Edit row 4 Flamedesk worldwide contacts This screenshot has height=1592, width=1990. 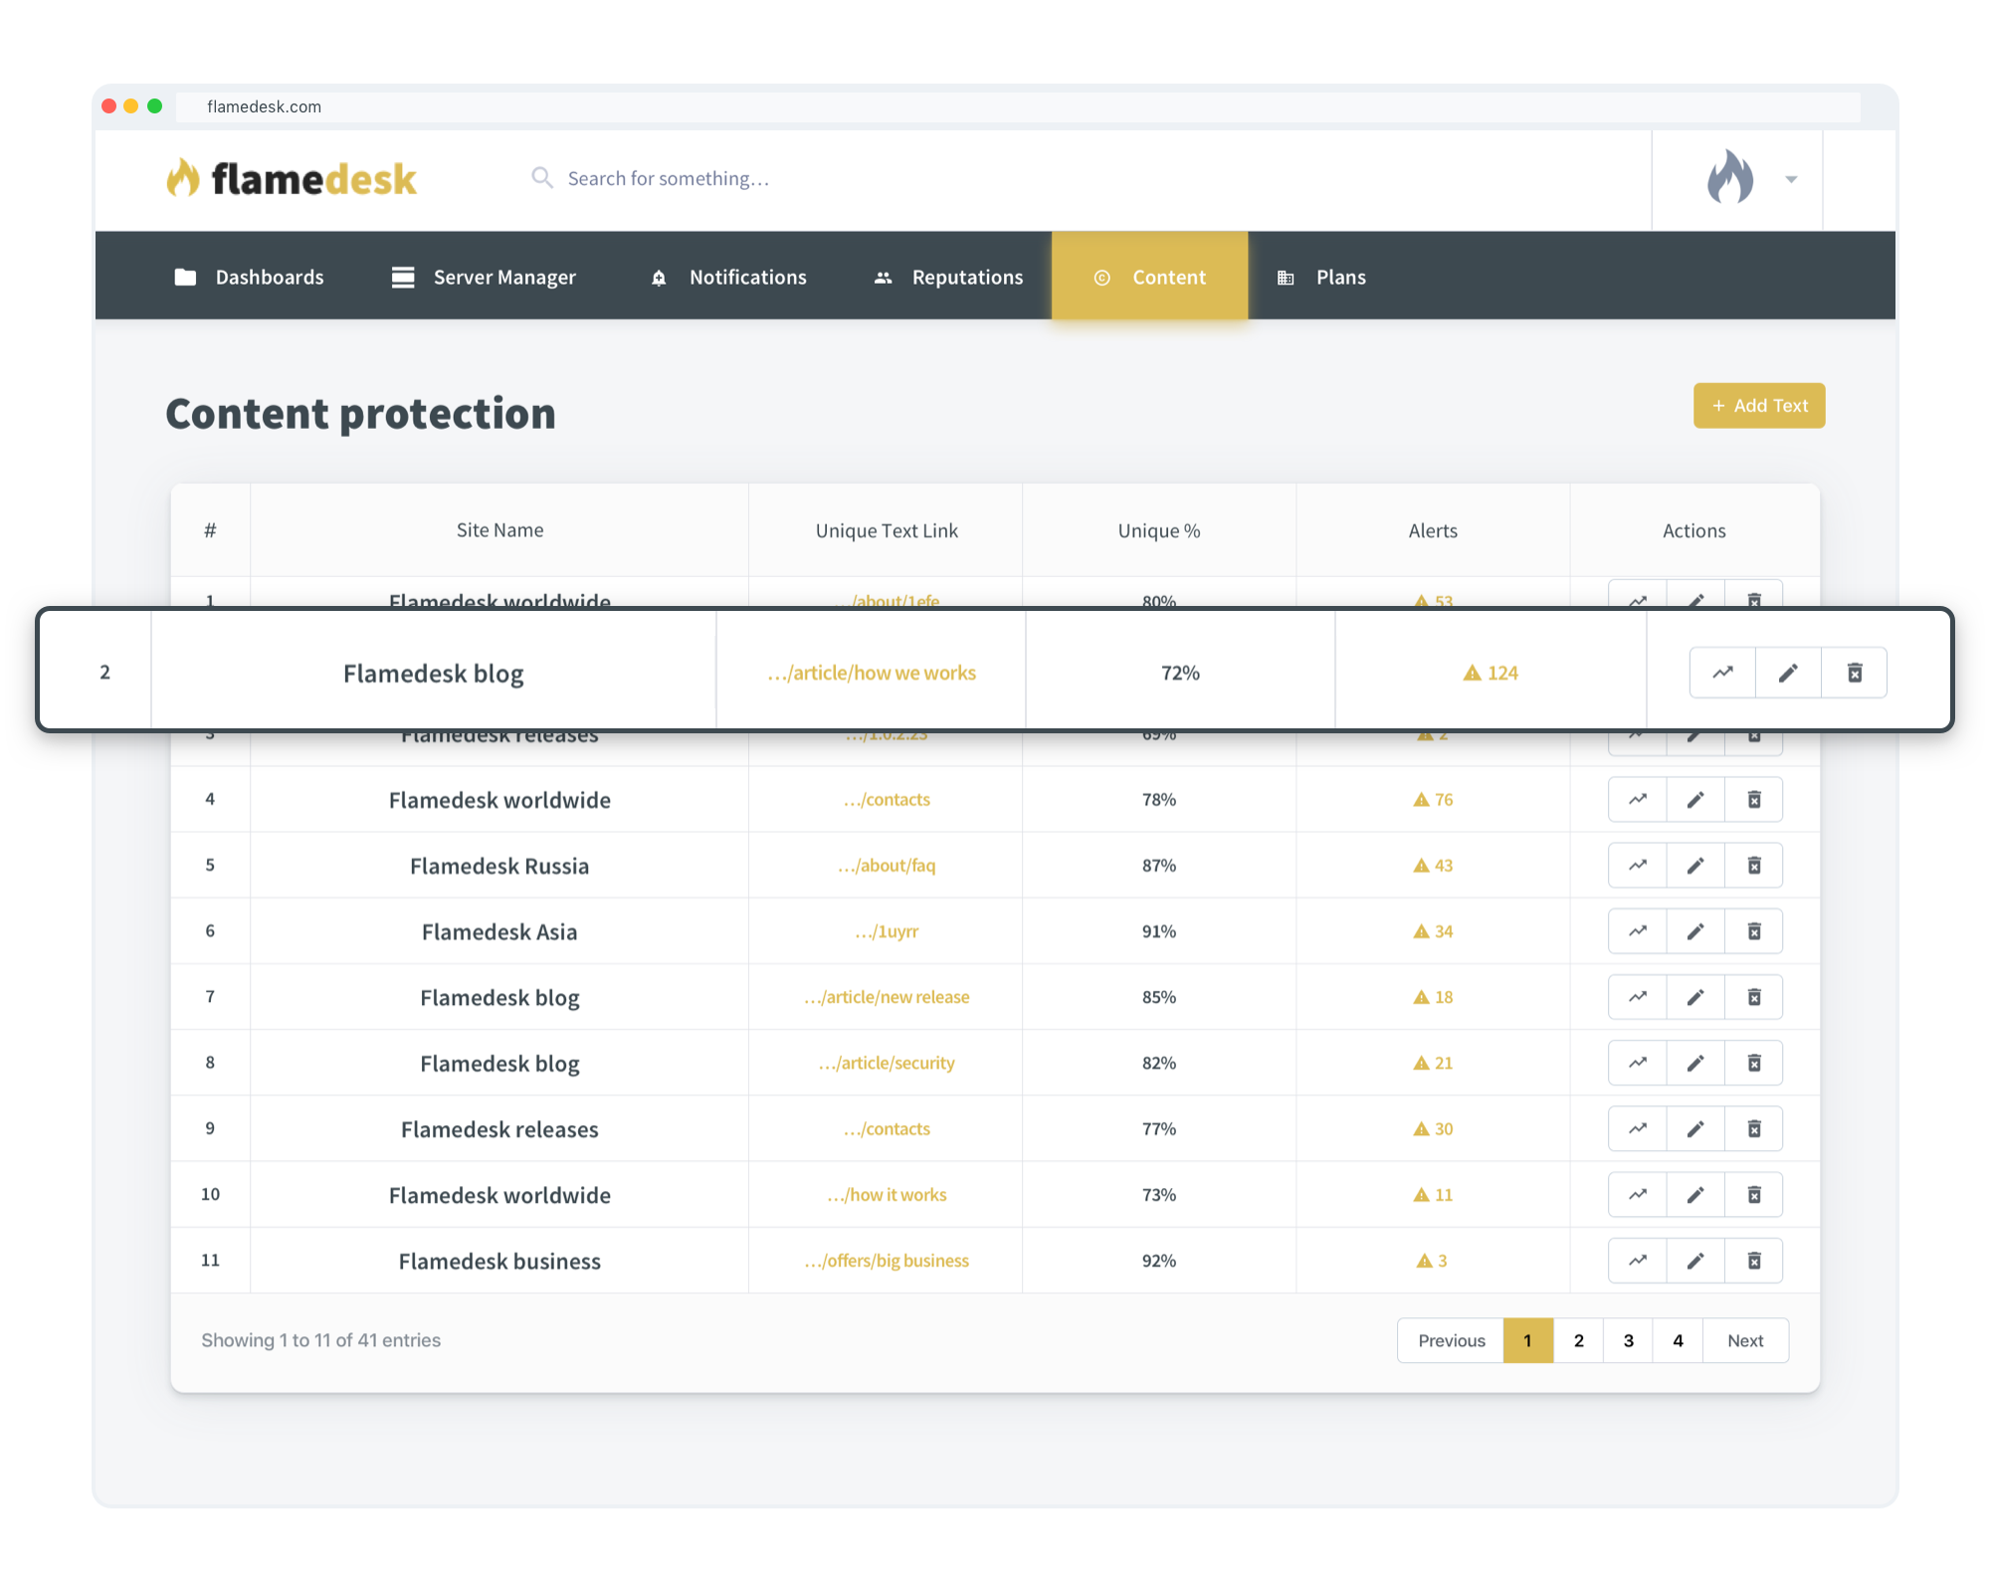[1695, 799]
